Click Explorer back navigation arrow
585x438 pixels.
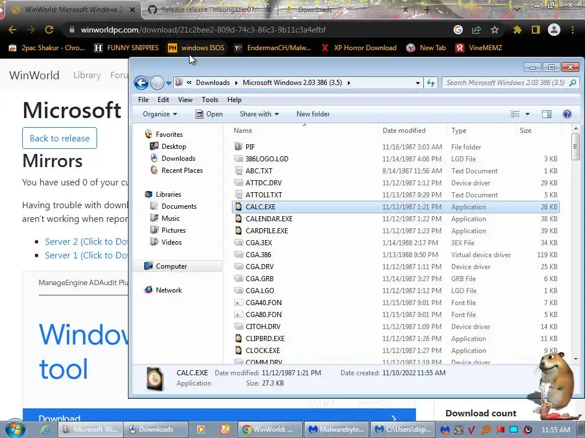coord(142,83)
